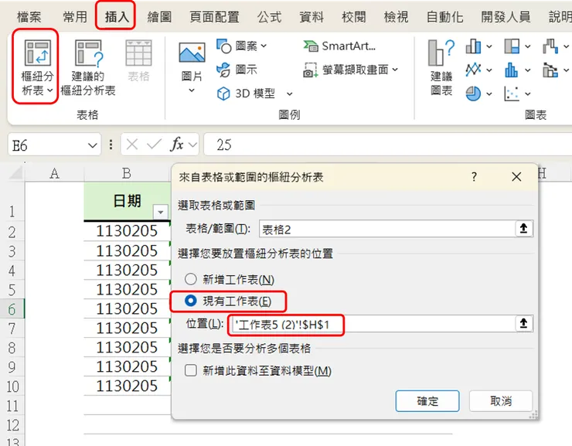Click the 表格/範圍 input field
This screenshot has width=572, height=446.
point(387,229)
